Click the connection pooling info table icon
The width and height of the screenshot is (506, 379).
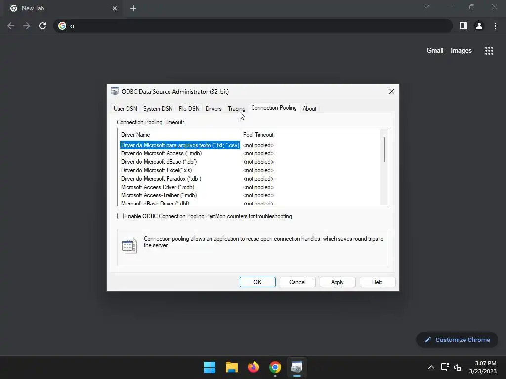129,246
